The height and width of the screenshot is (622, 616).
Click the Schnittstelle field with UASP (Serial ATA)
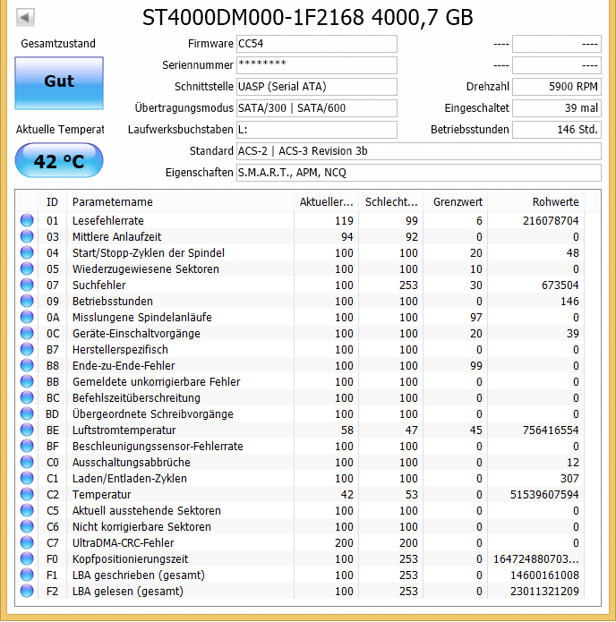pos(317,87)
